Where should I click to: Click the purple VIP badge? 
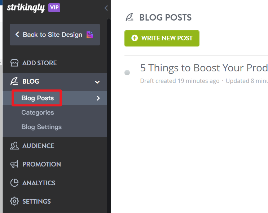[54, 8]
